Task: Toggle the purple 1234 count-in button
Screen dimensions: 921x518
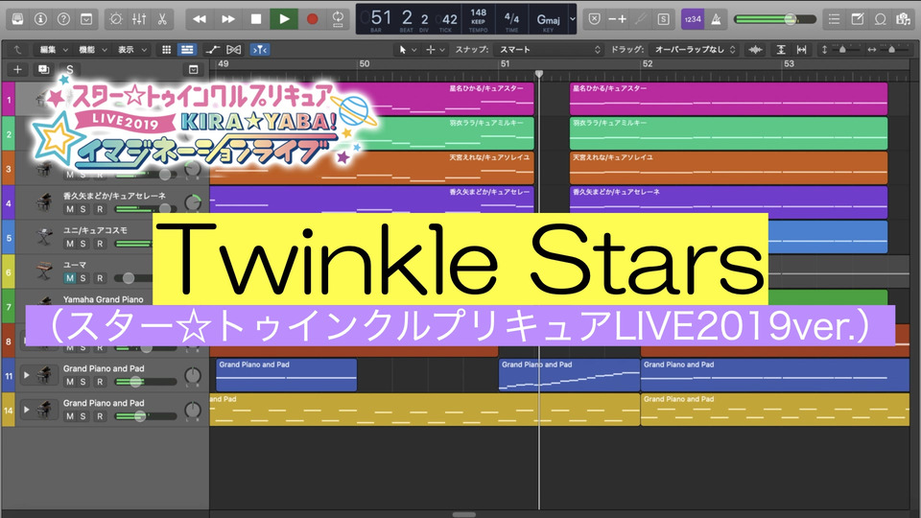Action: 693,19
